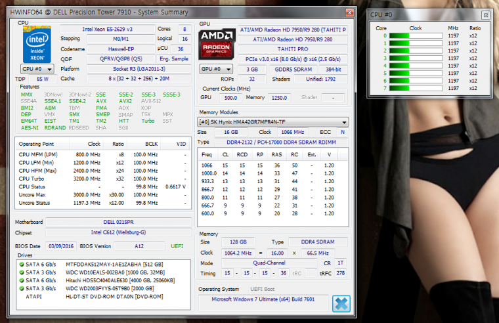
Task: Click the Intel C612 (Wellsburg-G) chipset field
Action: click(x=118, y=232)
